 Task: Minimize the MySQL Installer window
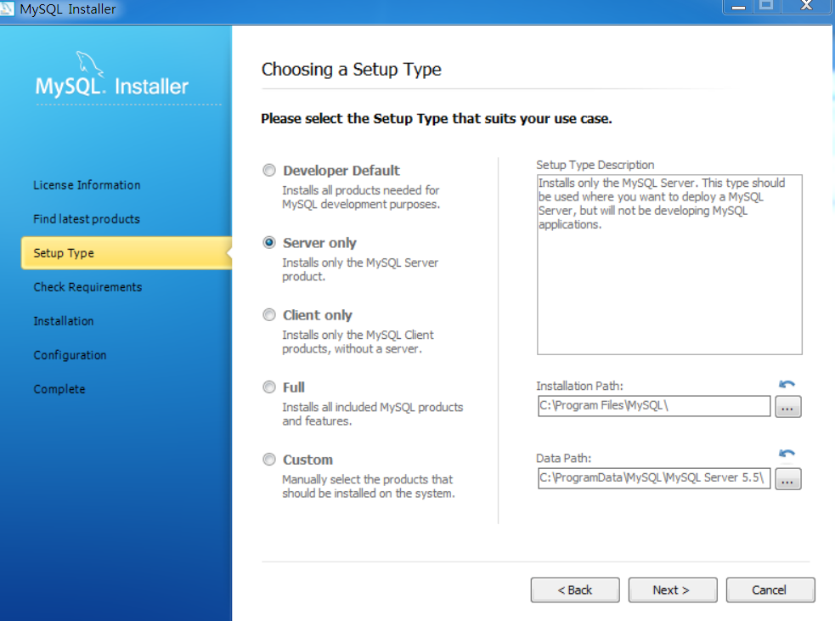click(x=737, y=7)
